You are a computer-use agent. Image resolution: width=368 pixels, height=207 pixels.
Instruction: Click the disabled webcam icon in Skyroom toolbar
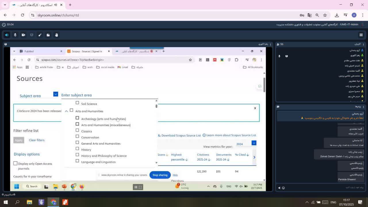point(23,35)
